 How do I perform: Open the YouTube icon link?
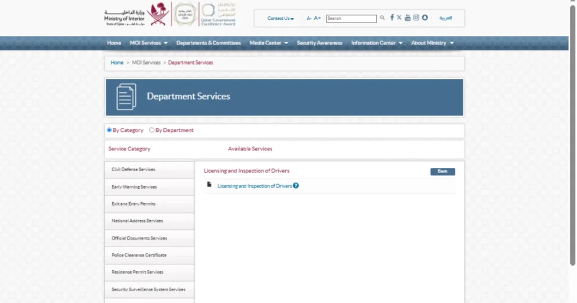click(407, 17)
